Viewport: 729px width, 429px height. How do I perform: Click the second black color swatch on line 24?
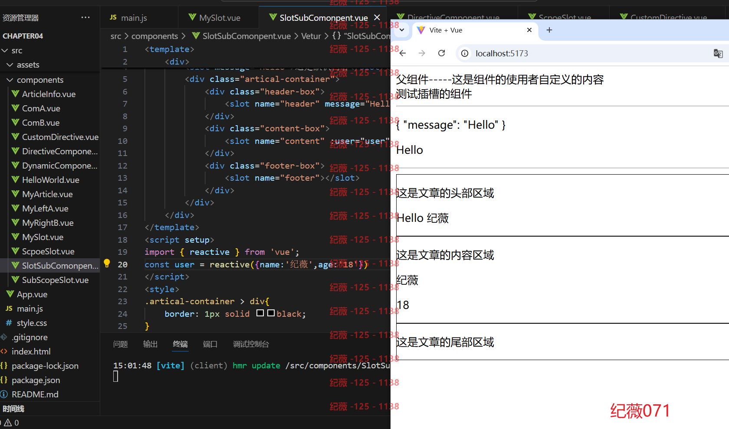(271, 313)
